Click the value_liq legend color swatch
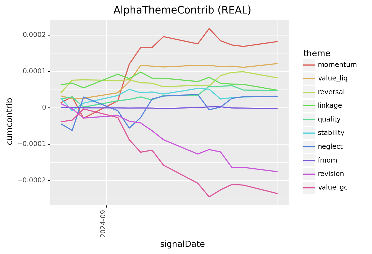The height and width of the screenshot is (254, 372). coord(309,79)
